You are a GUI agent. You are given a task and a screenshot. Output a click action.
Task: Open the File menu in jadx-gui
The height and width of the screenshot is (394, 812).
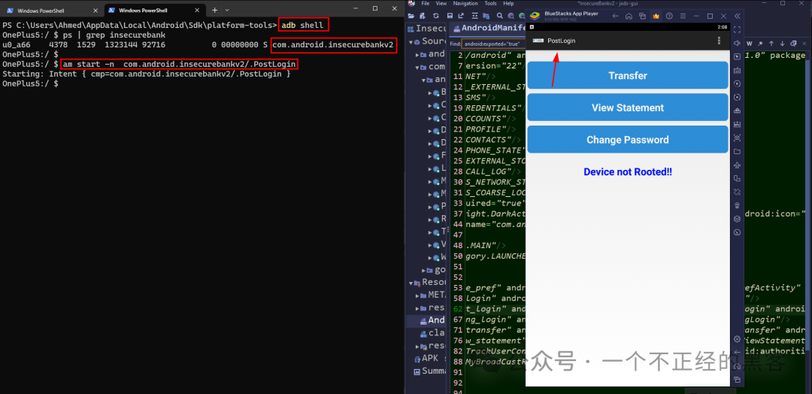pos(425,4)
